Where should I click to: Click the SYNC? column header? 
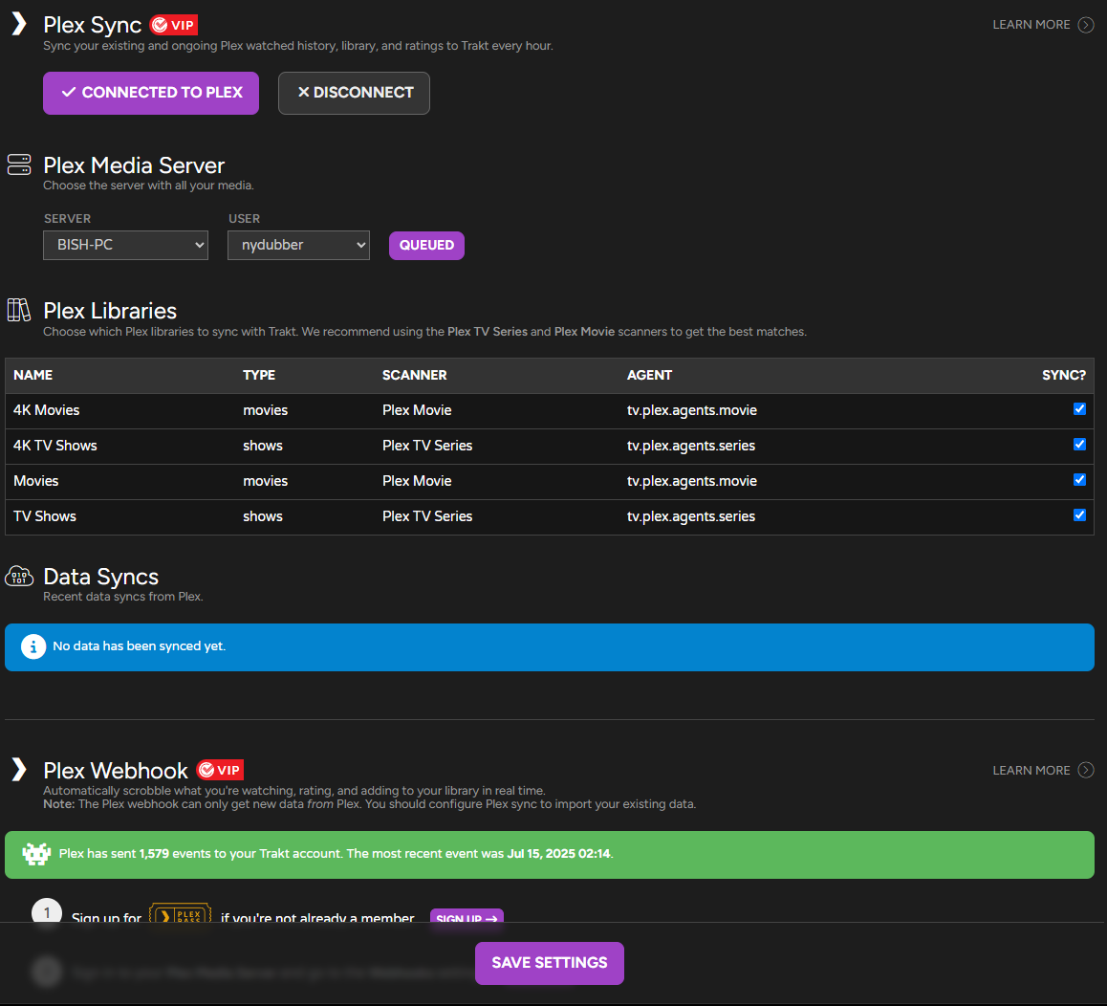(x=1064, y=375)
